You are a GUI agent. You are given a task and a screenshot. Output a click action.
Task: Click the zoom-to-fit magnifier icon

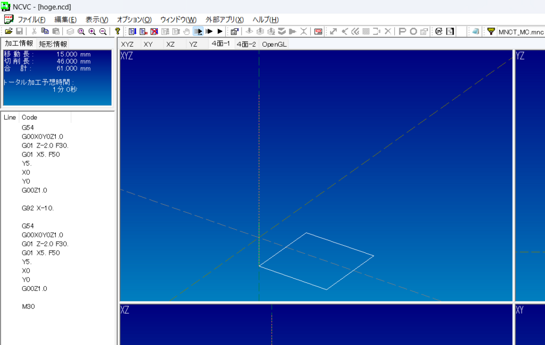(81, 31)
